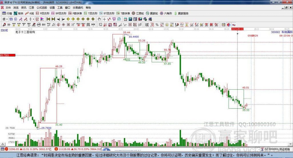
Task: Open the 9T四方形 tool
Action: pyautogui.click(x=107, y=13)
